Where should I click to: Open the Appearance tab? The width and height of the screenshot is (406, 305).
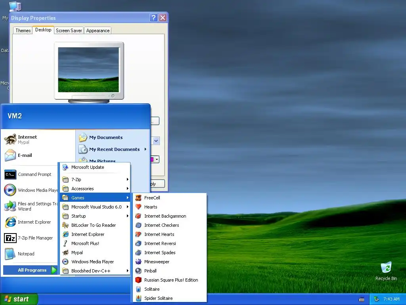coord(98,30)
